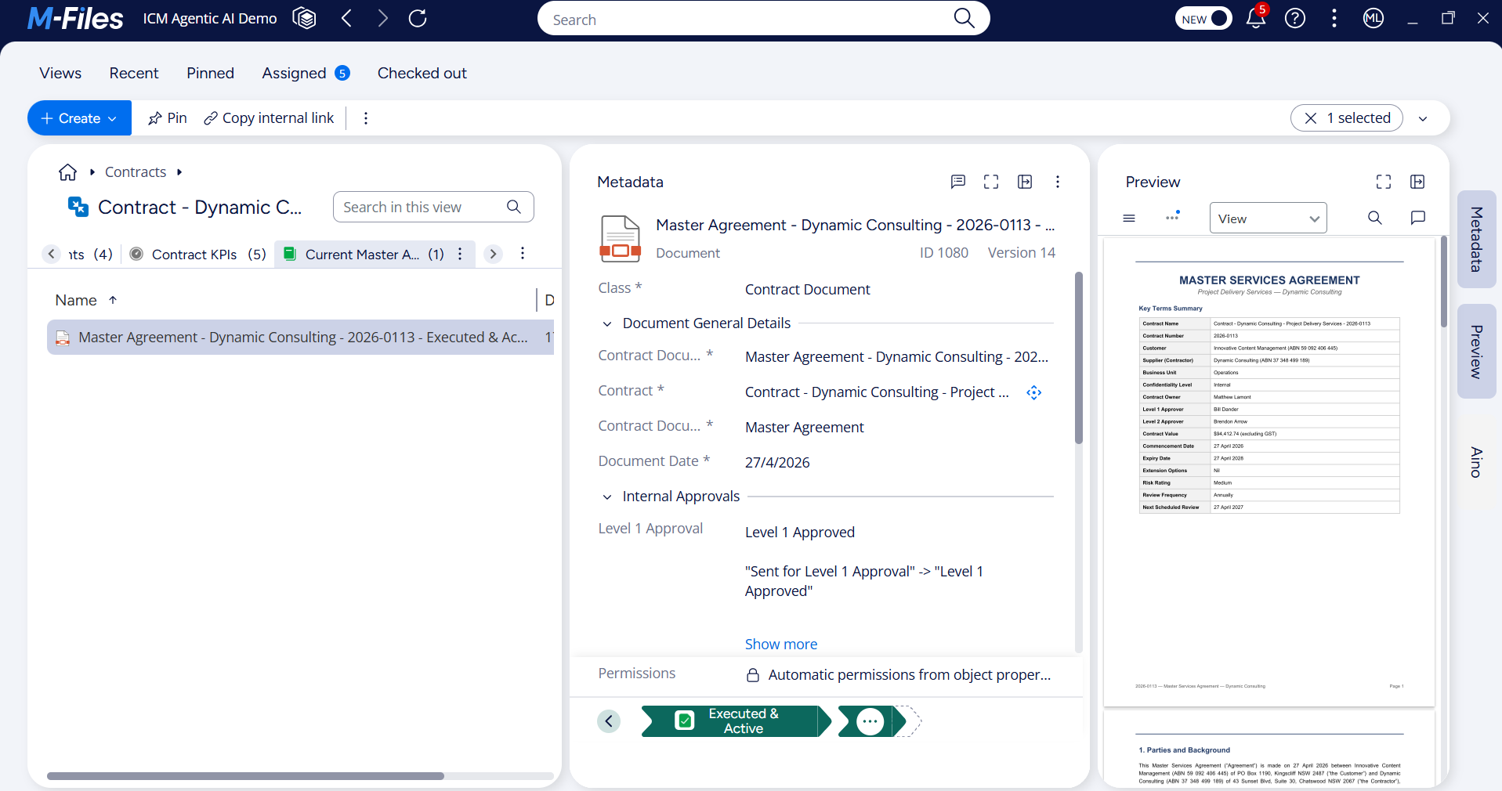
Task: Open the Preview side tab
Action: (1476, 352)
